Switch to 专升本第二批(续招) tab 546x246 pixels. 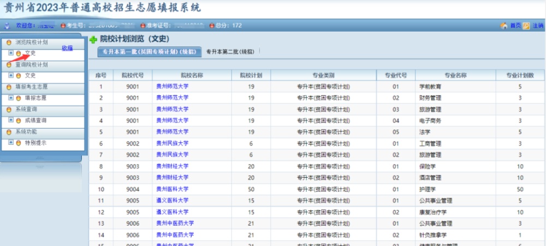(230, 51)
